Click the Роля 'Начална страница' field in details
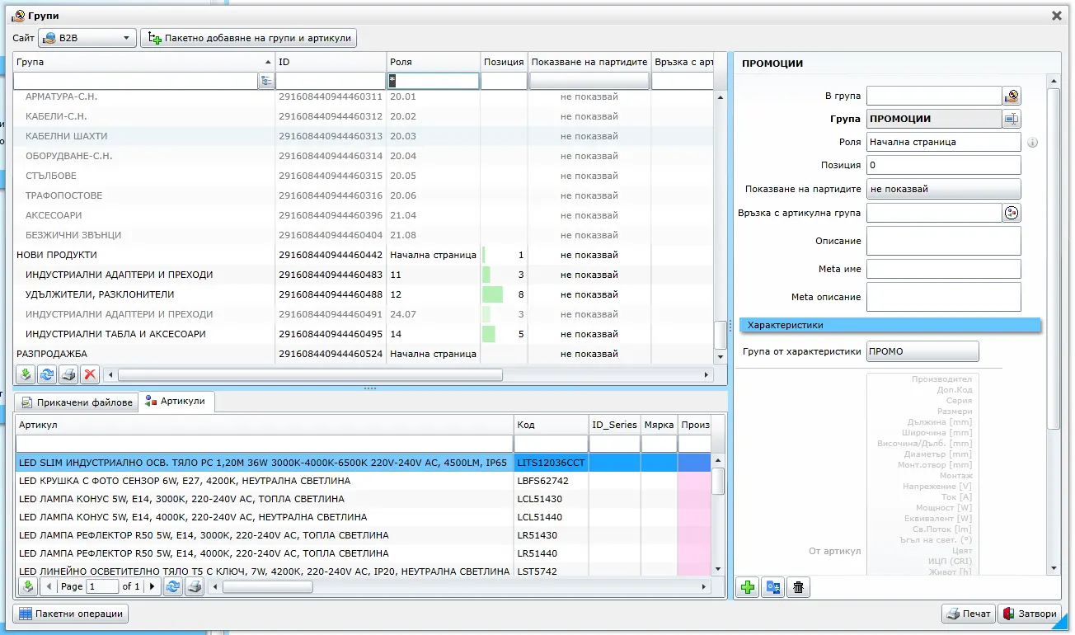This screenshot has width=1075, height=635. coord(943,142)
